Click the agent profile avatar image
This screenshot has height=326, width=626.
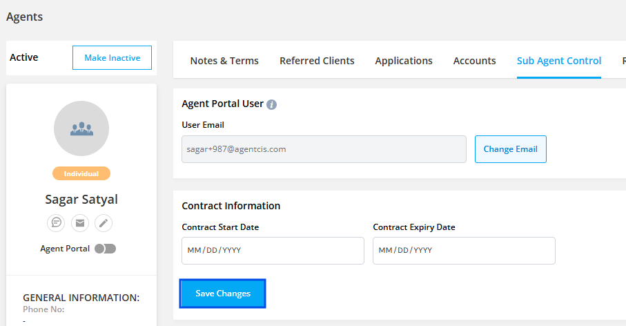(81, 128)
